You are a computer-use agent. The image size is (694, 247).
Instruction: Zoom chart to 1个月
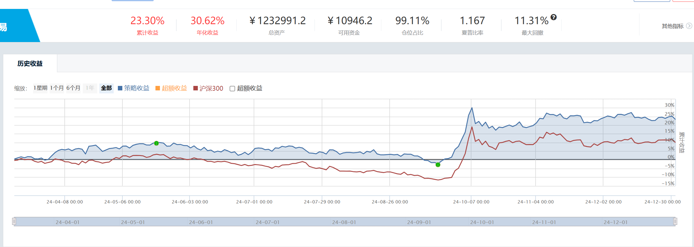pyautogui.click(x=57, y=88)
